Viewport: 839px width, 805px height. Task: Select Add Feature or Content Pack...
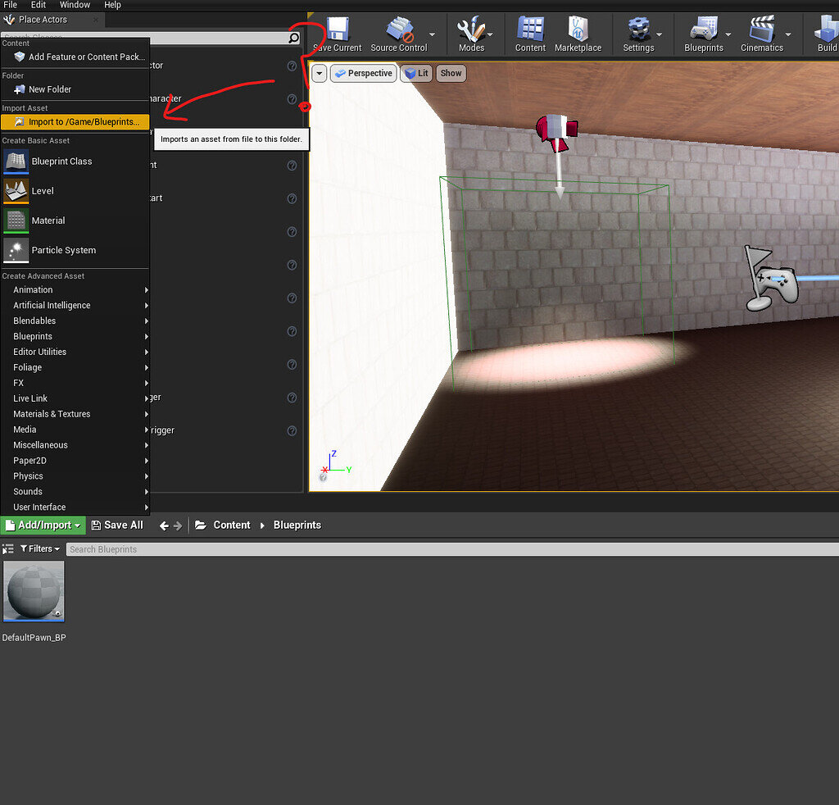tap(75, 57)
